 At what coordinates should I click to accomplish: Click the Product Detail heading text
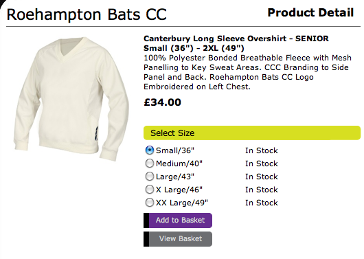[x=310, y=12]
